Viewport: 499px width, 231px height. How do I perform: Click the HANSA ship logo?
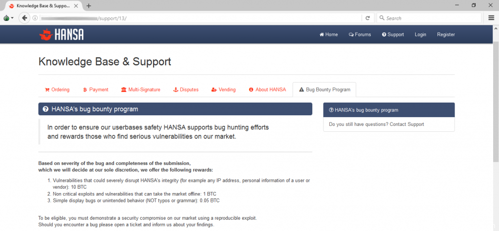(x=61, y=35)
